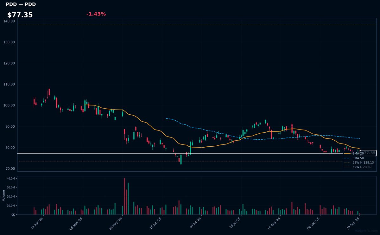Click the tall green volume bar near 35M

tap(128, 199)
